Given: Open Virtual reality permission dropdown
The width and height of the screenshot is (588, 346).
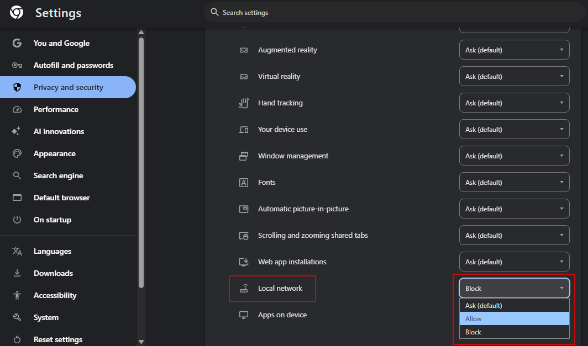Looking at the screenshot, I should coord(514,76).
